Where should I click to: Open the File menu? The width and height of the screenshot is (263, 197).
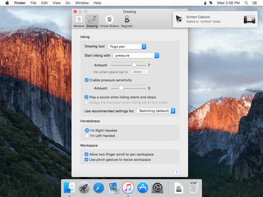(33, 3)
